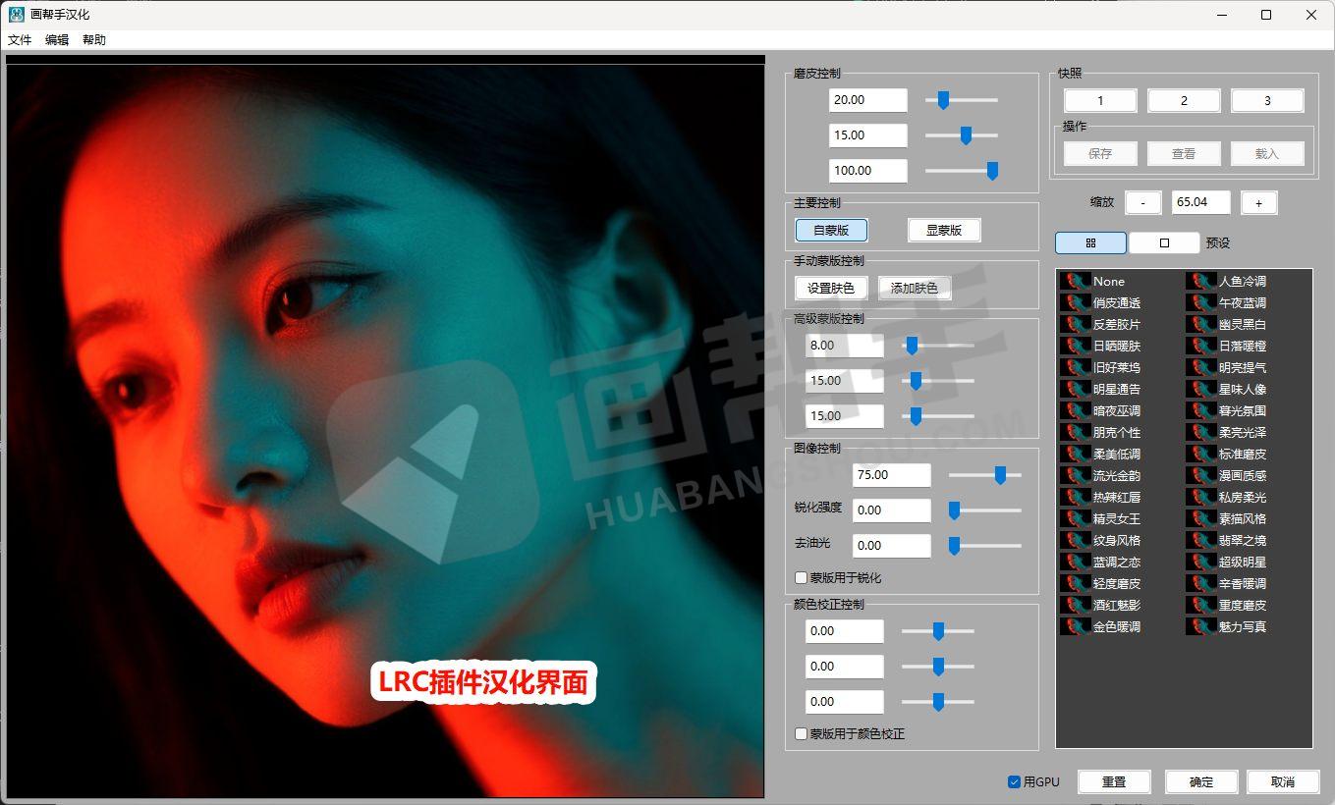Pick the 旧好莱坞 preset thumbnail
The image size is (1335, 805).
(x=1077, y=367)
